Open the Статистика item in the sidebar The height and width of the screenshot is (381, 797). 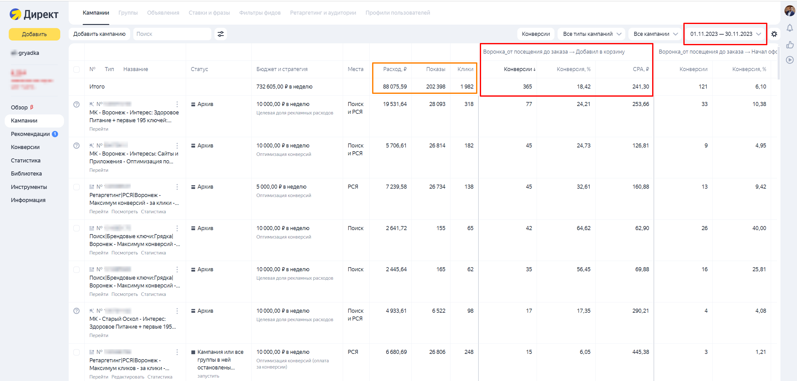click(x=26, y=161)
